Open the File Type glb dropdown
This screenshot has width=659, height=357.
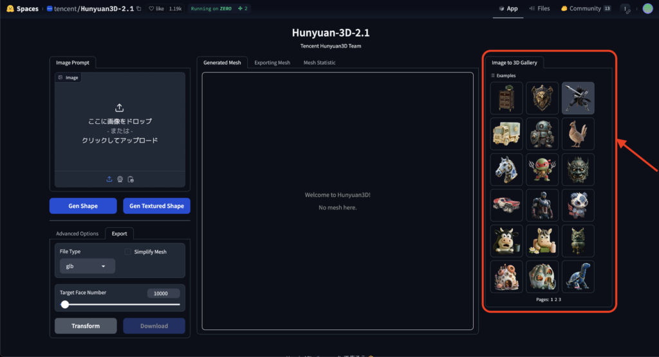tap(87, 266)
